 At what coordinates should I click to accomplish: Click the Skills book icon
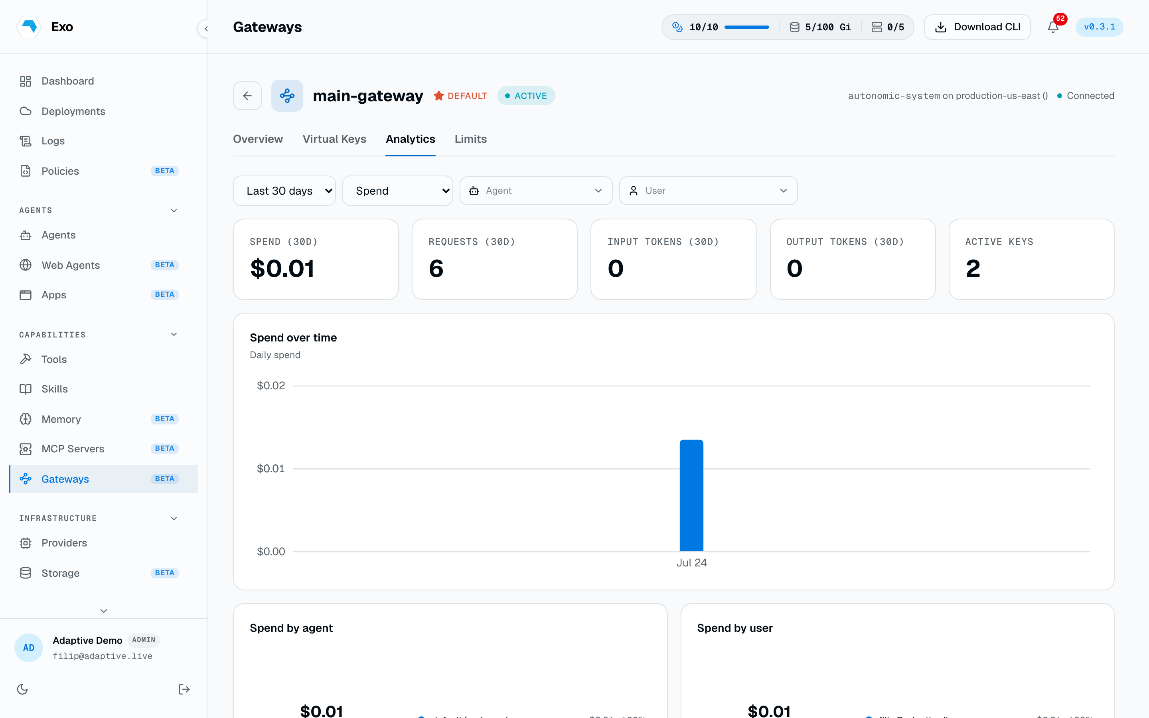tap(26, 389)
